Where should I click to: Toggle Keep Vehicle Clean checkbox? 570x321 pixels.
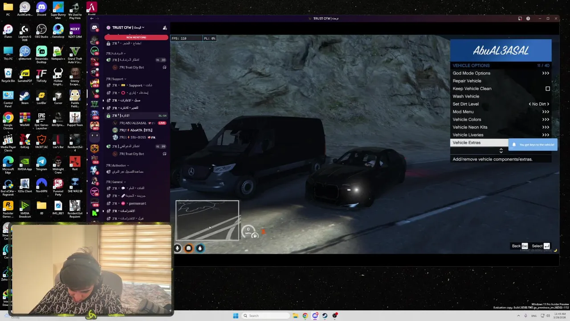click(x=548, y=89)
